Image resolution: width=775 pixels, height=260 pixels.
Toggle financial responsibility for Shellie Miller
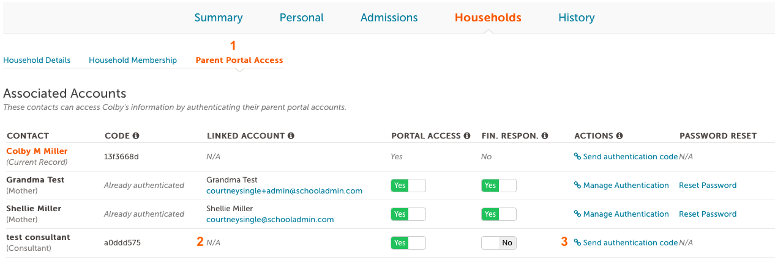point(499,214)
